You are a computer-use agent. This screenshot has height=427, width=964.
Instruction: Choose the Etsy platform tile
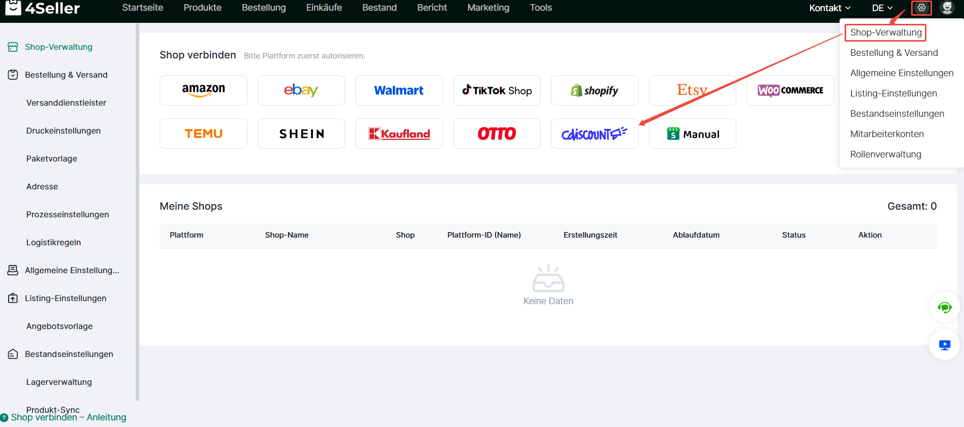coord(693,90)
